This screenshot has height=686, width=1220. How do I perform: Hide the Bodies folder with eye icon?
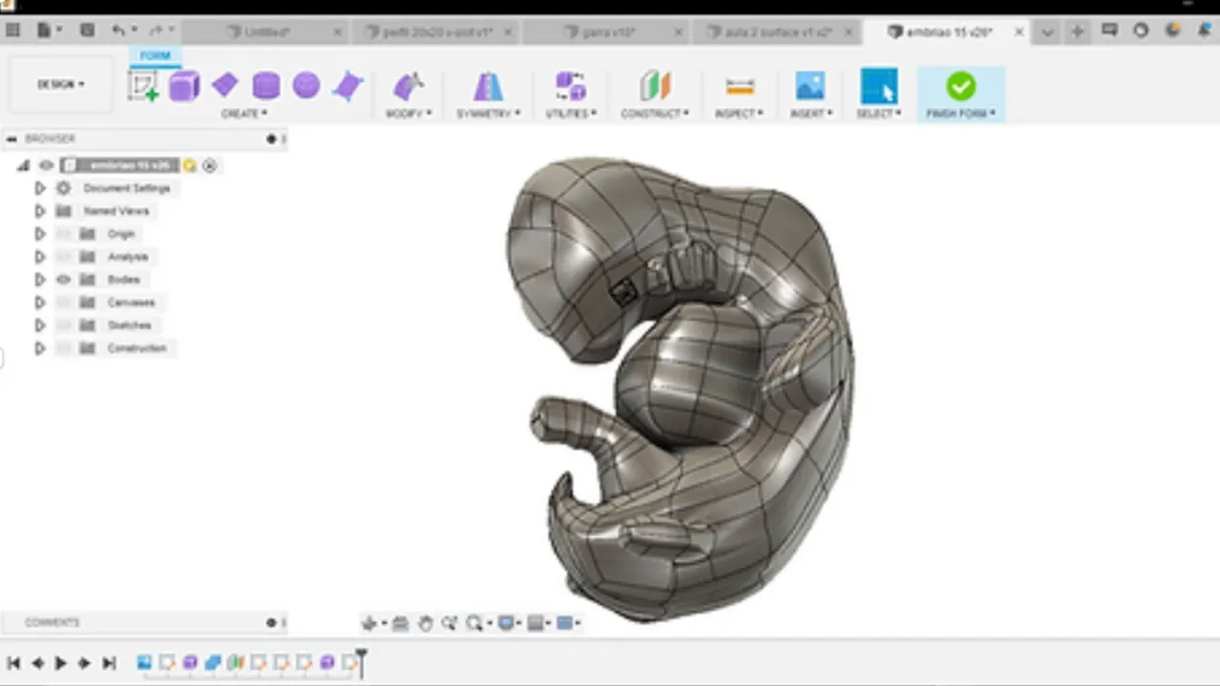click(64, 280)
